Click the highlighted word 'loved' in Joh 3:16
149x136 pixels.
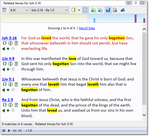(x=46, y=38)
